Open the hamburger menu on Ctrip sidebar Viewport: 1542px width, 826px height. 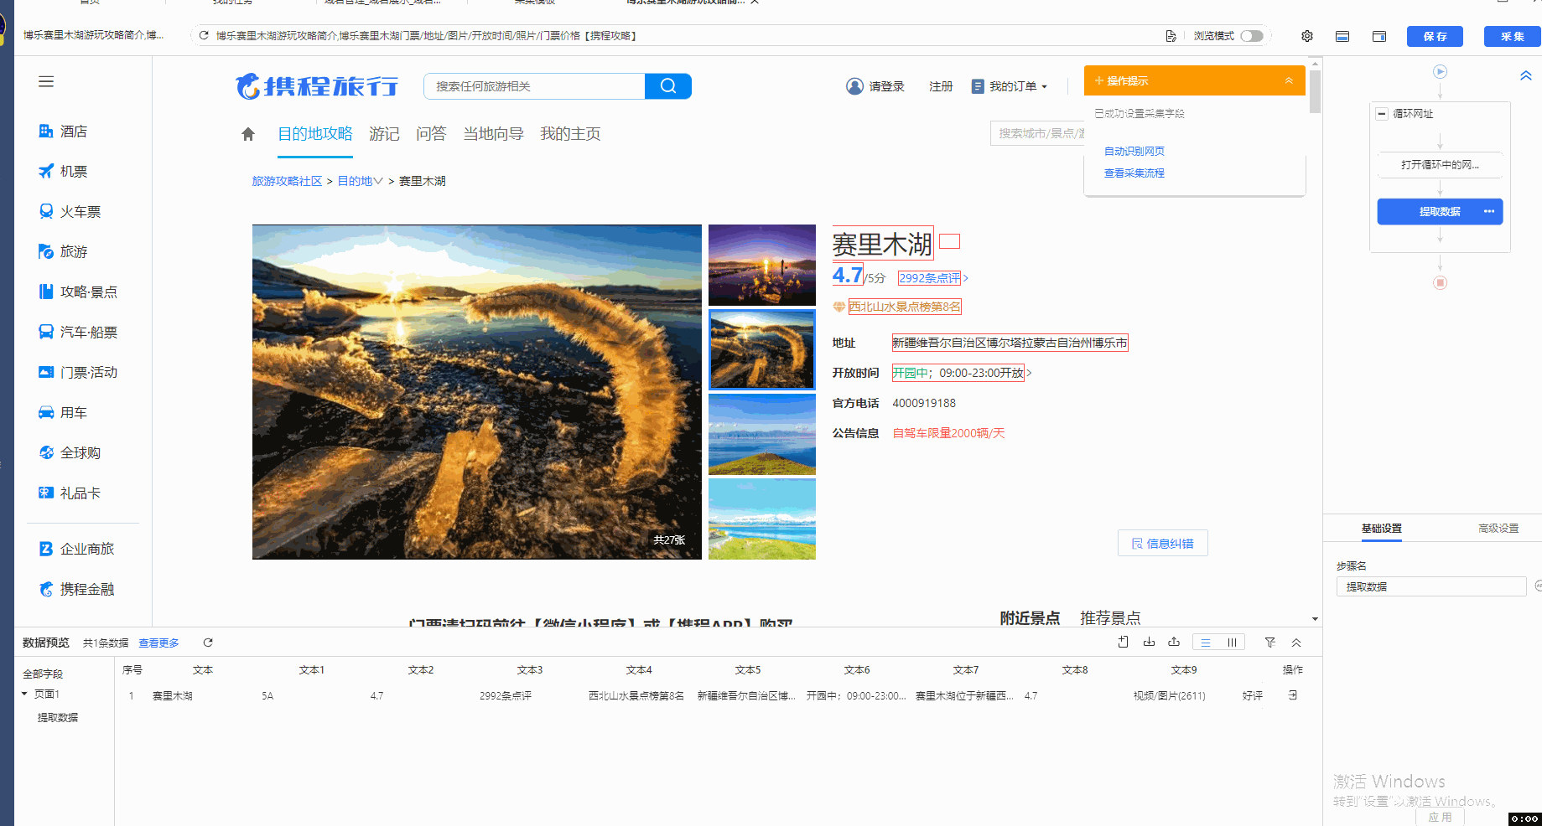tap(46, 81)
